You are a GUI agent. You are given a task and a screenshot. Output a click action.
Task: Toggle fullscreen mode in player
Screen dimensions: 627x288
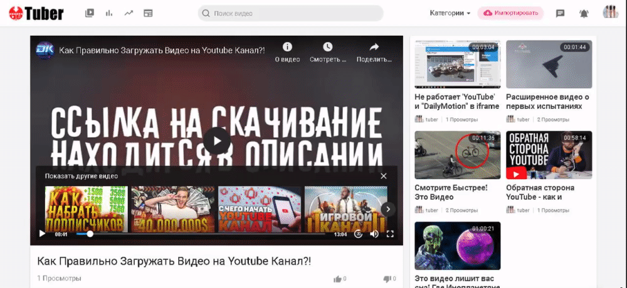[x=390, y=234]
